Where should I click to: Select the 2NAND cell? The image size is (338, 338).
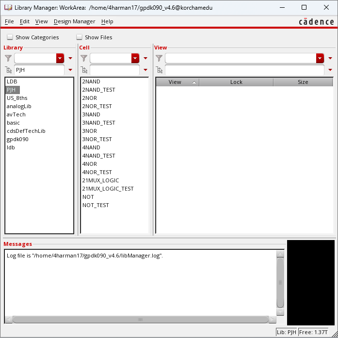(91, 81)
